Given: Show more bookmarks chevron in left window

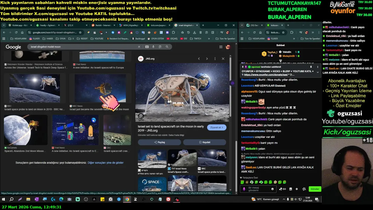Looking at the screenshot, I should tap(209, 38).
